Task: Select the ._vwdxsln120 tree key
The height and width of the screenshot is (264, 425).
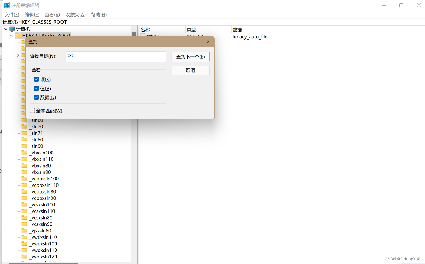Action: tap(43, 257)
